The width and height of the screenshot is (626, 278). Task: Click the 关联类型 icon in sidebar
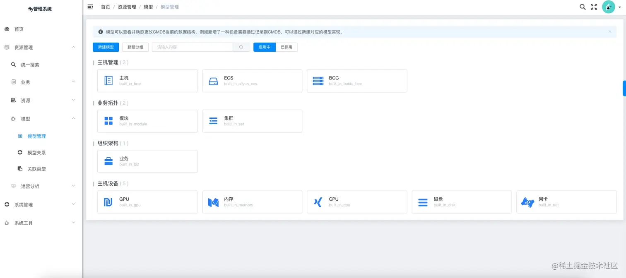[20, 169]
